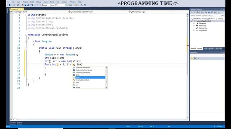This screenshot has height=129, width=231.
Task: Open the Error List tab
Action: 13,123
